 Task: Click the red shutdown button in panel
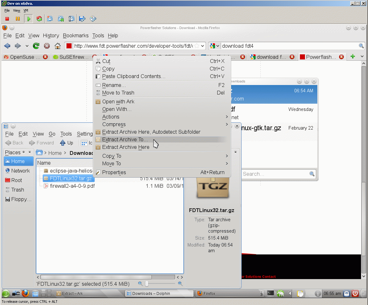355,293
